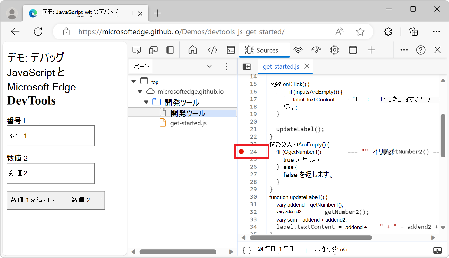Open the Memory panel
Viewport: 449px width, 258px height.
click(x=335, y=50)
